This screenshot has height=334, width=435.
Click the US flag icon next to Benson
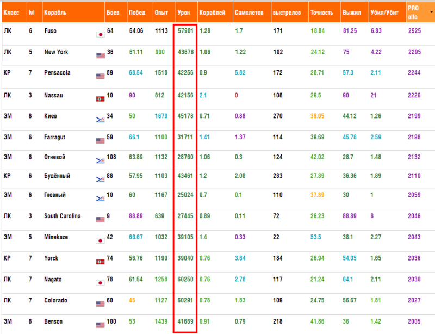point(101,325)
